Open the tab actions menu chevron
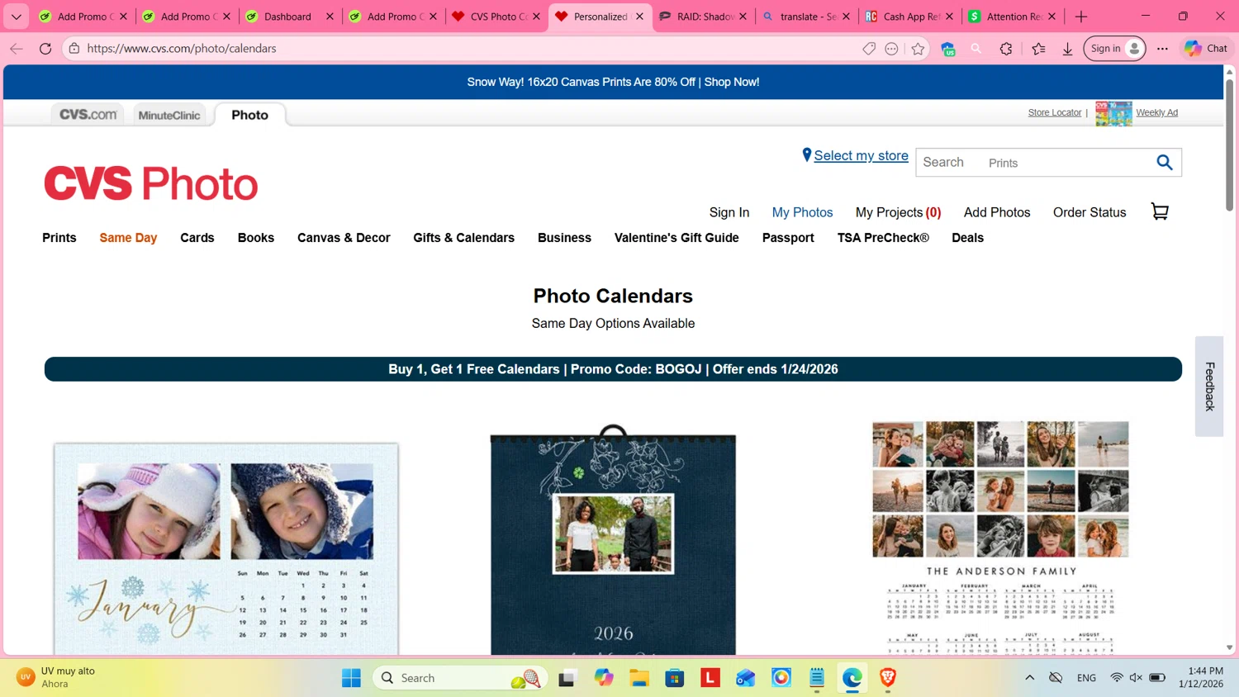Screen dimensions: 1239x697 [16, 17]
